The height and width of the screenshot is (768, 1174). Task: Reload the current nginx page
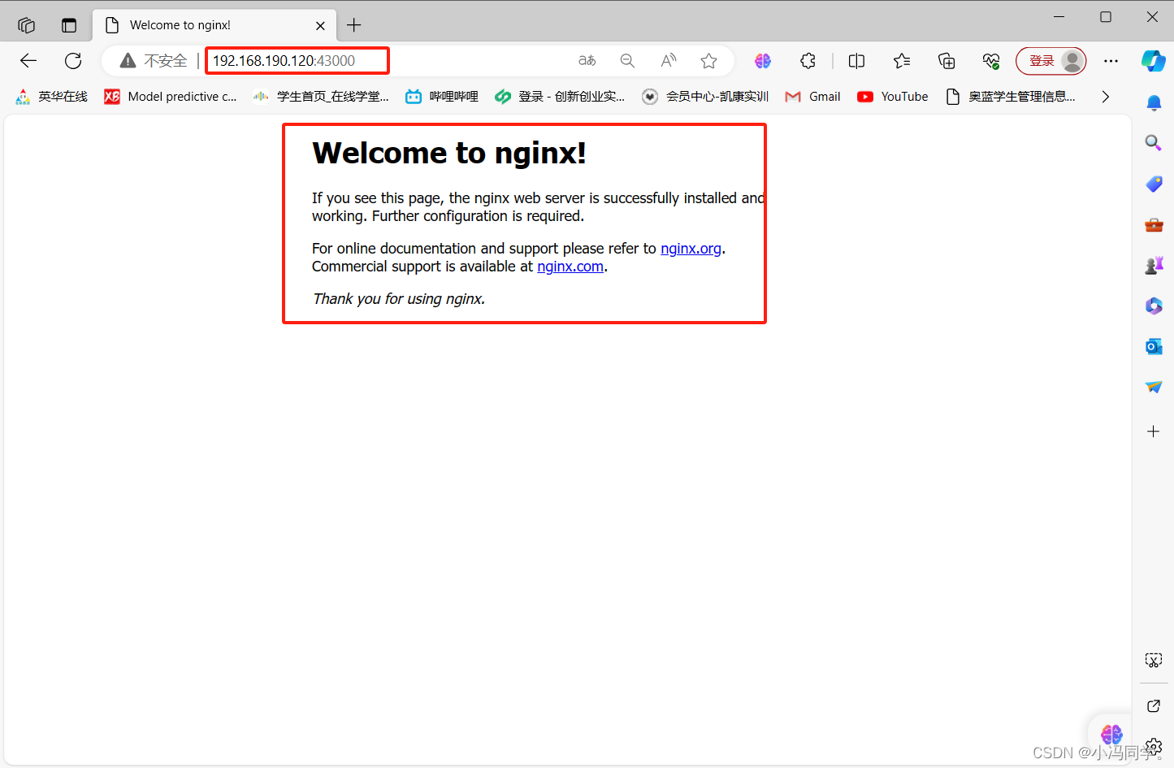pos(73,61)
